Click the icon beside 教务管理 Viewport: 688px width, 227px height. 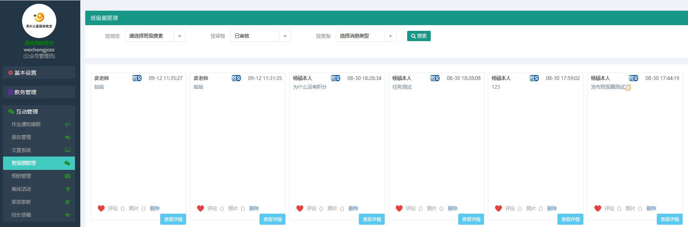point(10,92)
